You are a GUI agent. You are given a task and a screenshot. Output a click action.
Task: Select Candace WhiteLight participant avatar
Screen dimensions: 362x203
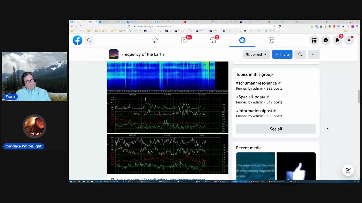(x=34, y=126)
